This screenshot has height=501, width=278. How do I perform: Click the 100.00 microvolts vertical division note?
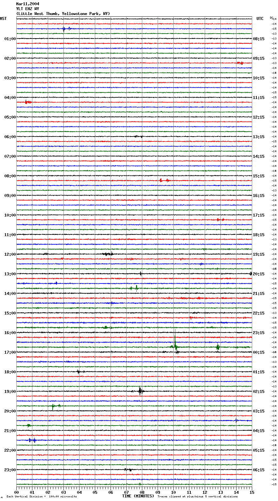pos(42,496)
